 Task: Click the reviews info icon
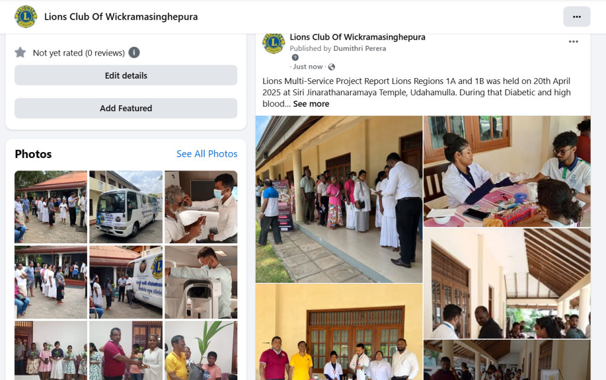pyautogui.click(x=134, y=53)
